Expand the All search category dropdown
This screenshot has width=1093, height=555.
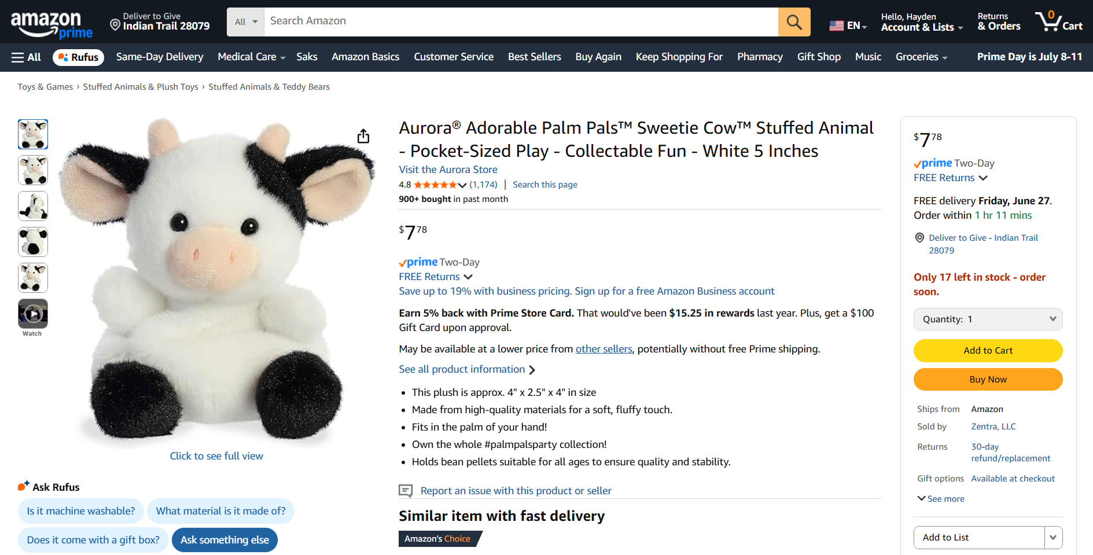point(246,22)
